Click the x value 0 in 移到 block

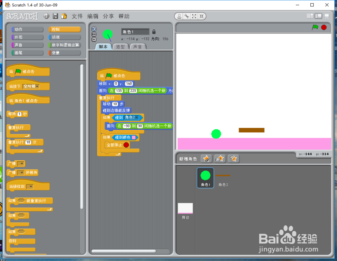[x=116, y=84]
